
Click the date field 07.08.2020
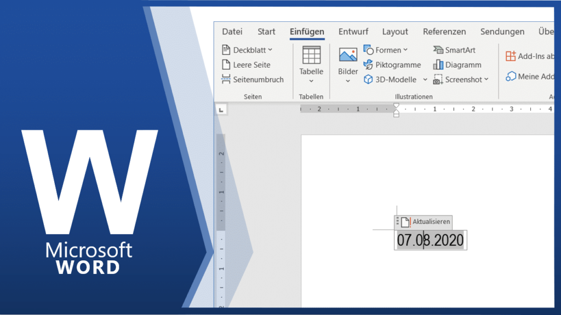pos(431,240)
